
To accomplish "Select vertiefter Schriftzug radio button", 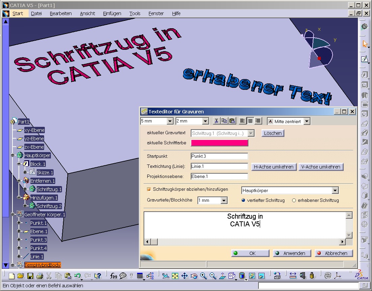I will coord(243,200).
